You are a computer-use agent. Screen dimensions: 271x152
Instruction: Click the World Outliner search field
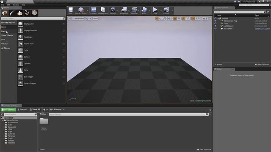[239, 12]
